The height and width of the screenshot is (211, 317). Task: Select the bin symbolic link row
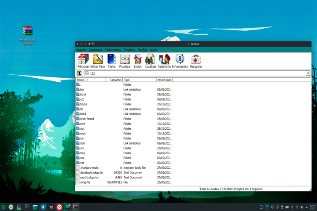tap(124, 89)
